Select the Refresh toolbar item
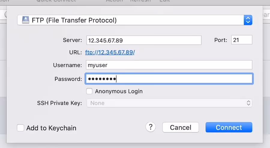The width and height of the screenshot is (270, 148). point(140,1)
